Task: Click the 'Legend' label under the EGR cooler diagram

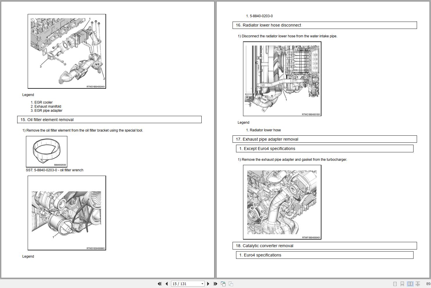Action: 28,95
